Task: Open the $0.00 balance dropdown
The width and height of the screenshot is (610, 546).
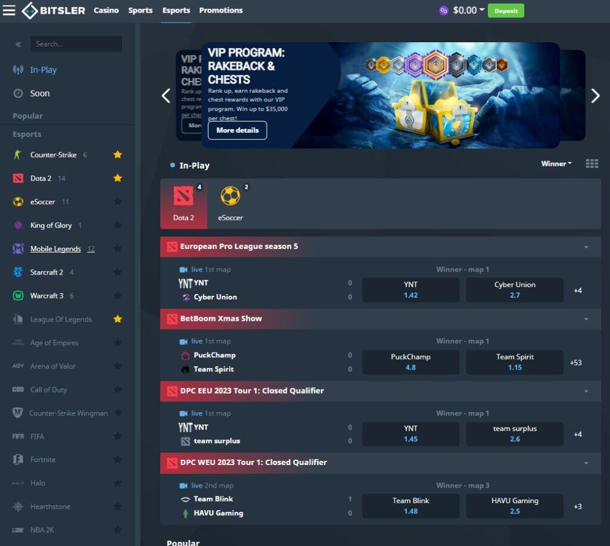Action: (468, 11)
